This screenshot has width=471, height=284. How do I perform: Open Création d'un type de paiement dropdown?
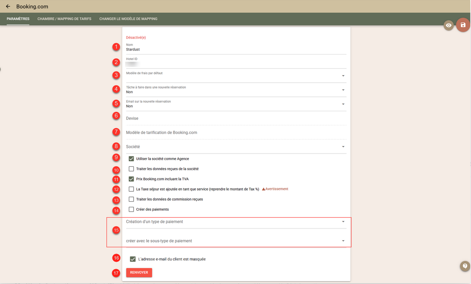(x=236, y=222)
